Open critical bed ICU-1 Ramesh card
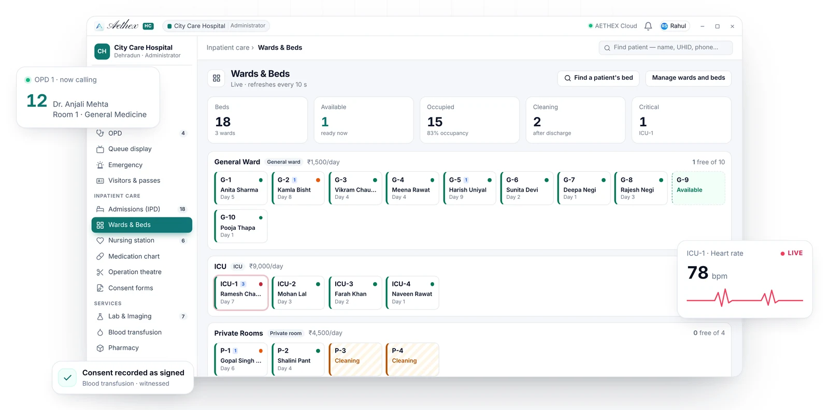This screenshot has width=829, height=410. pyautogui.click(x=241, y=293)
